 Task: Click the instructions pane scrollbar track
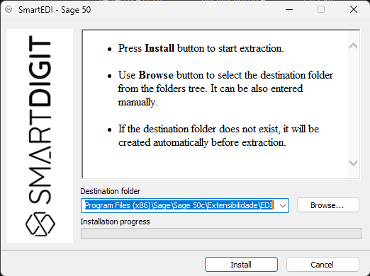click(353, 104)
